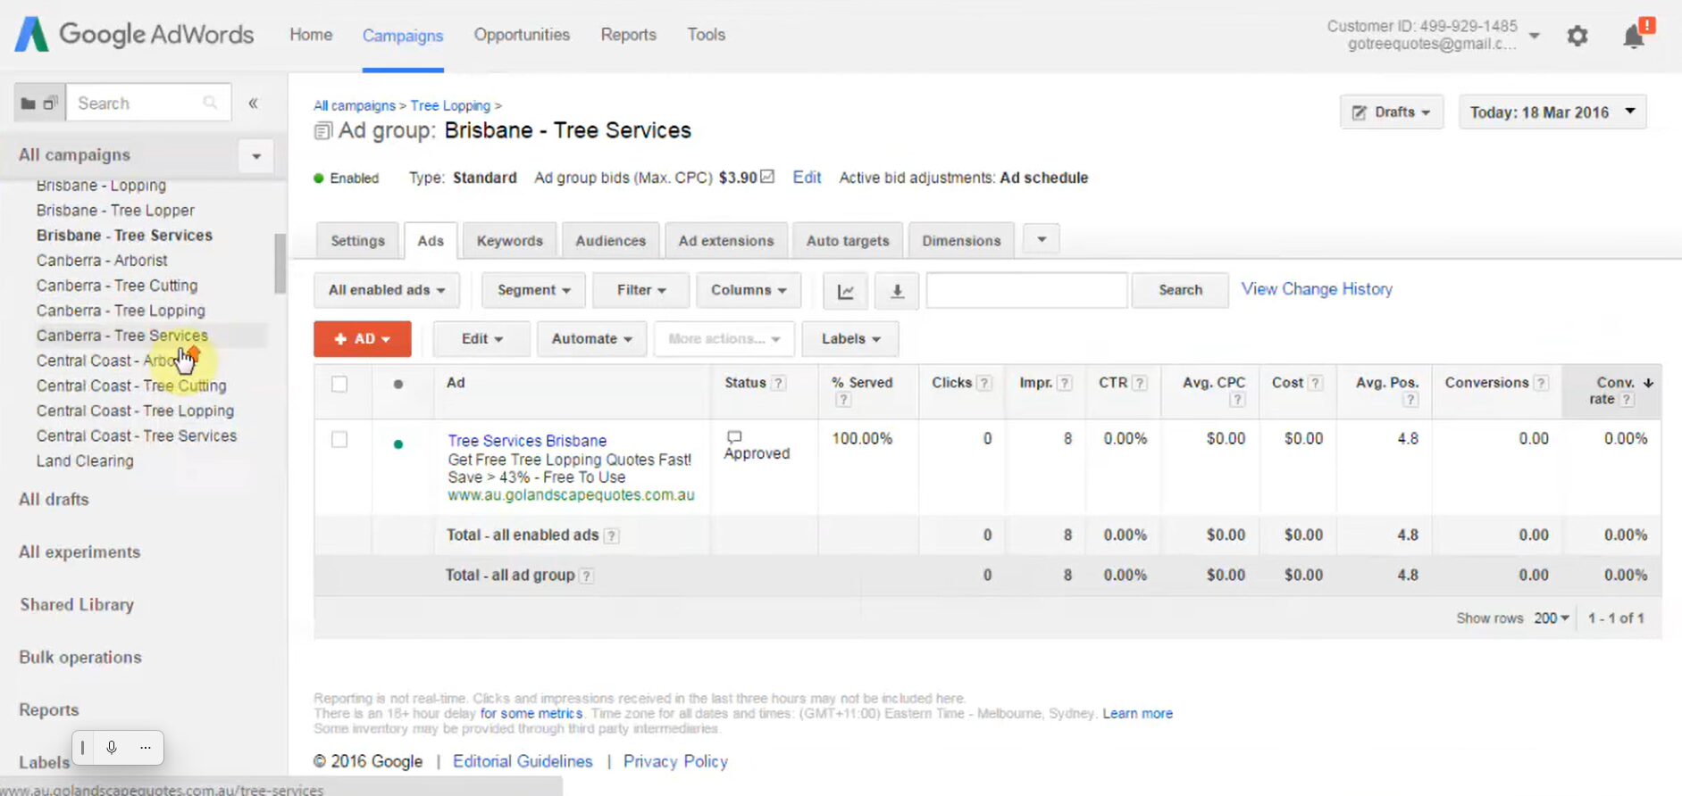Go to Opportunities in top menu
The height and width of the screenshot is (796, 1682).
coord(522,35)
